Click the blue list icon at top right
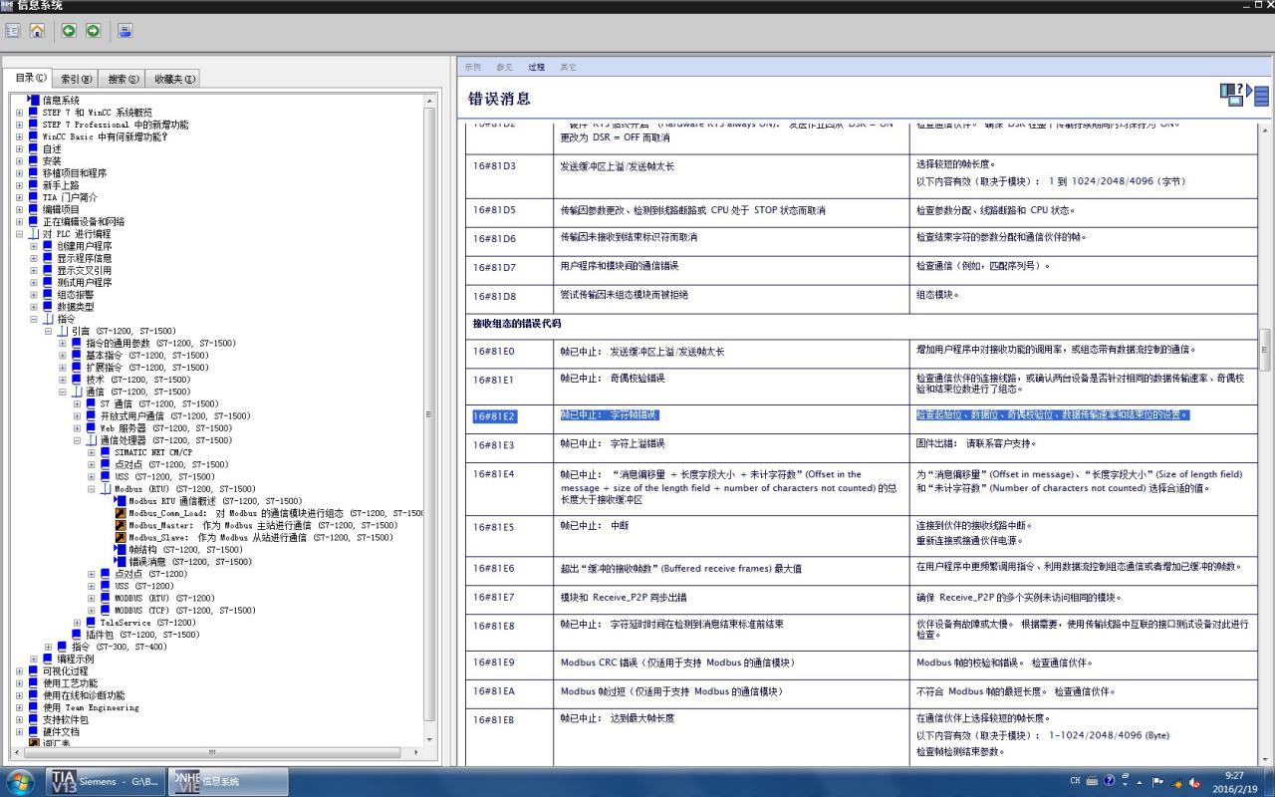 click(1261, 97)
